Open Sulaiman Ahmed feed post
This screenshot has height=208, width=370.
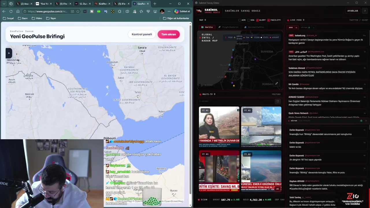pyautogui.click(x=327, y=72)
